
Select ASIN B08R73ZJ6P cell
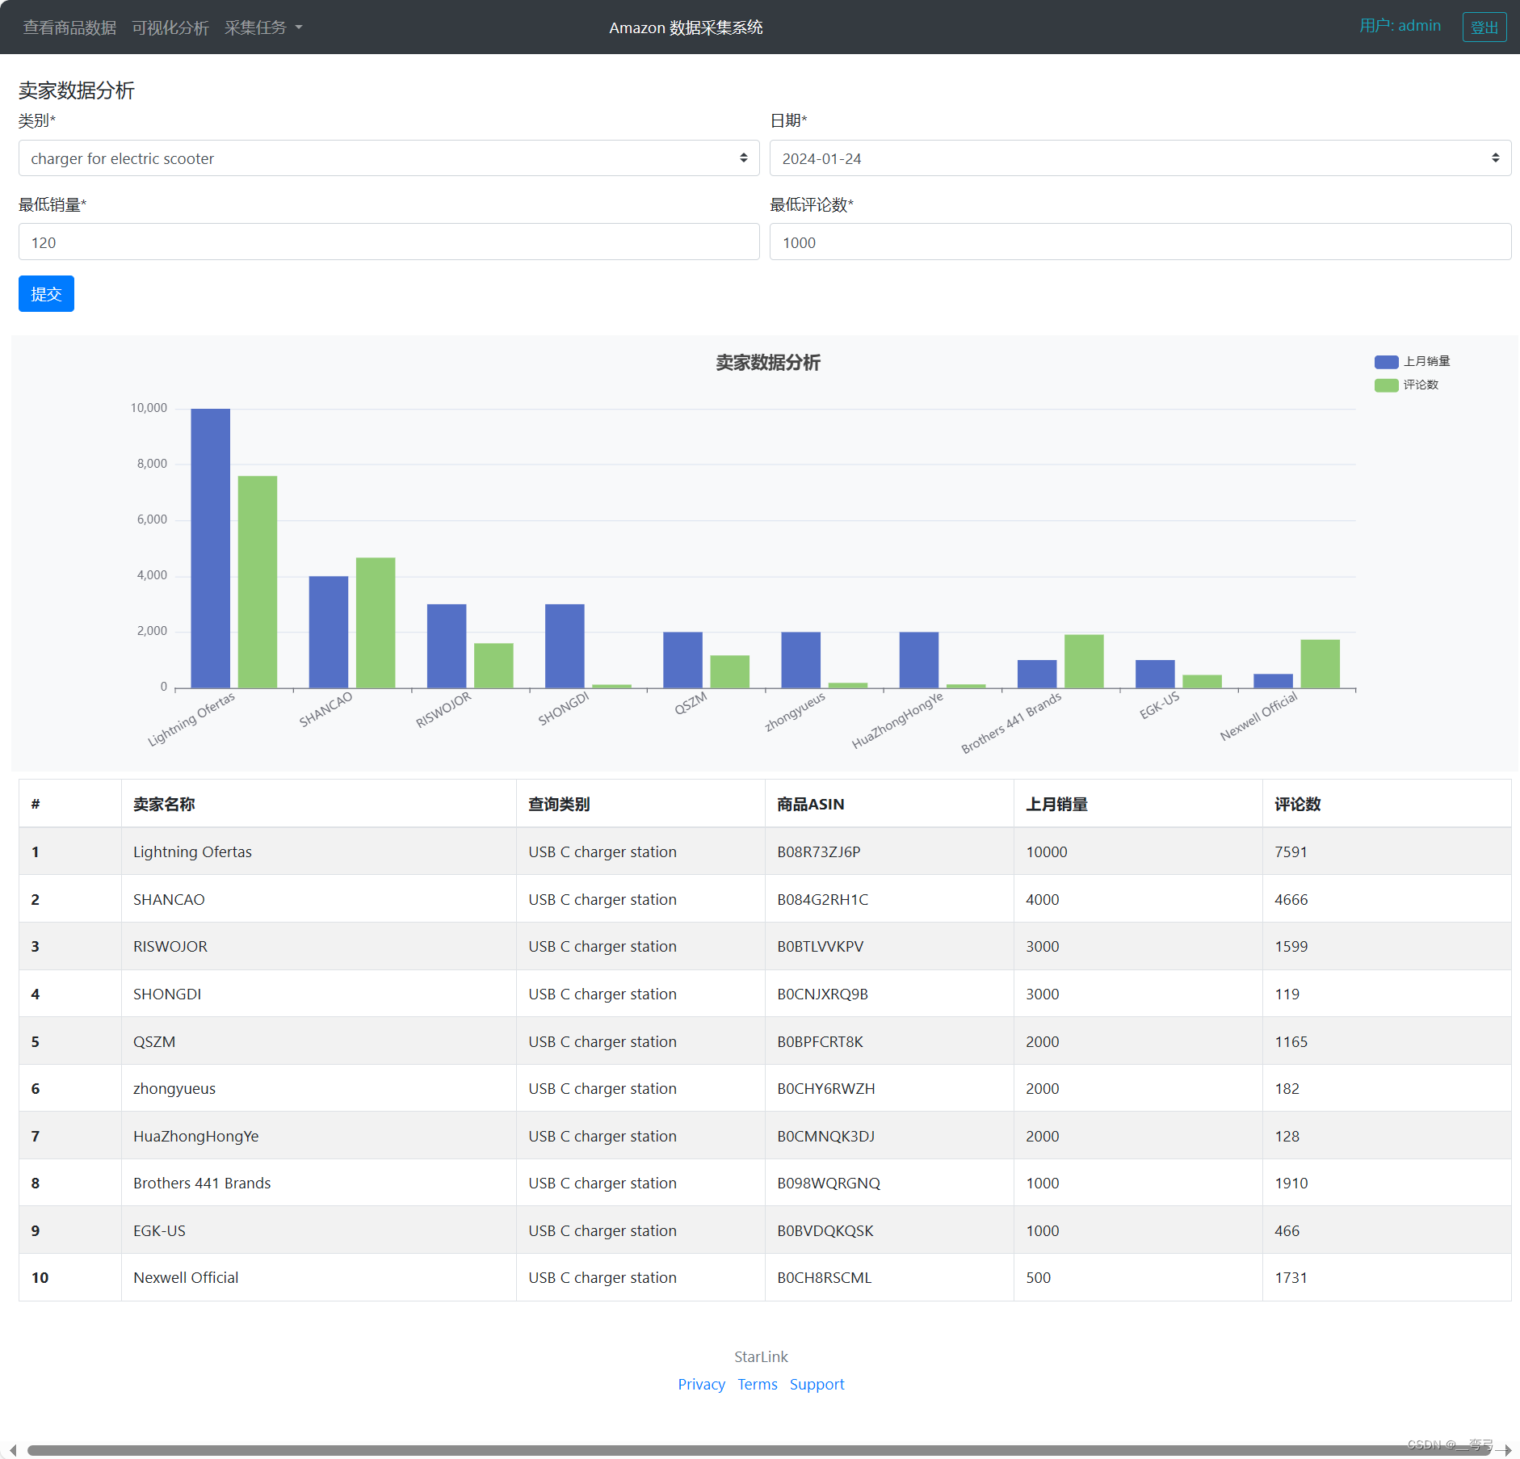tap(889, 851)
